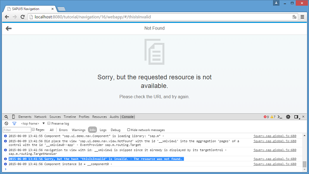Enable the Preserve log checkbox
The image size is (309, 174).
[x=49, y=123]
